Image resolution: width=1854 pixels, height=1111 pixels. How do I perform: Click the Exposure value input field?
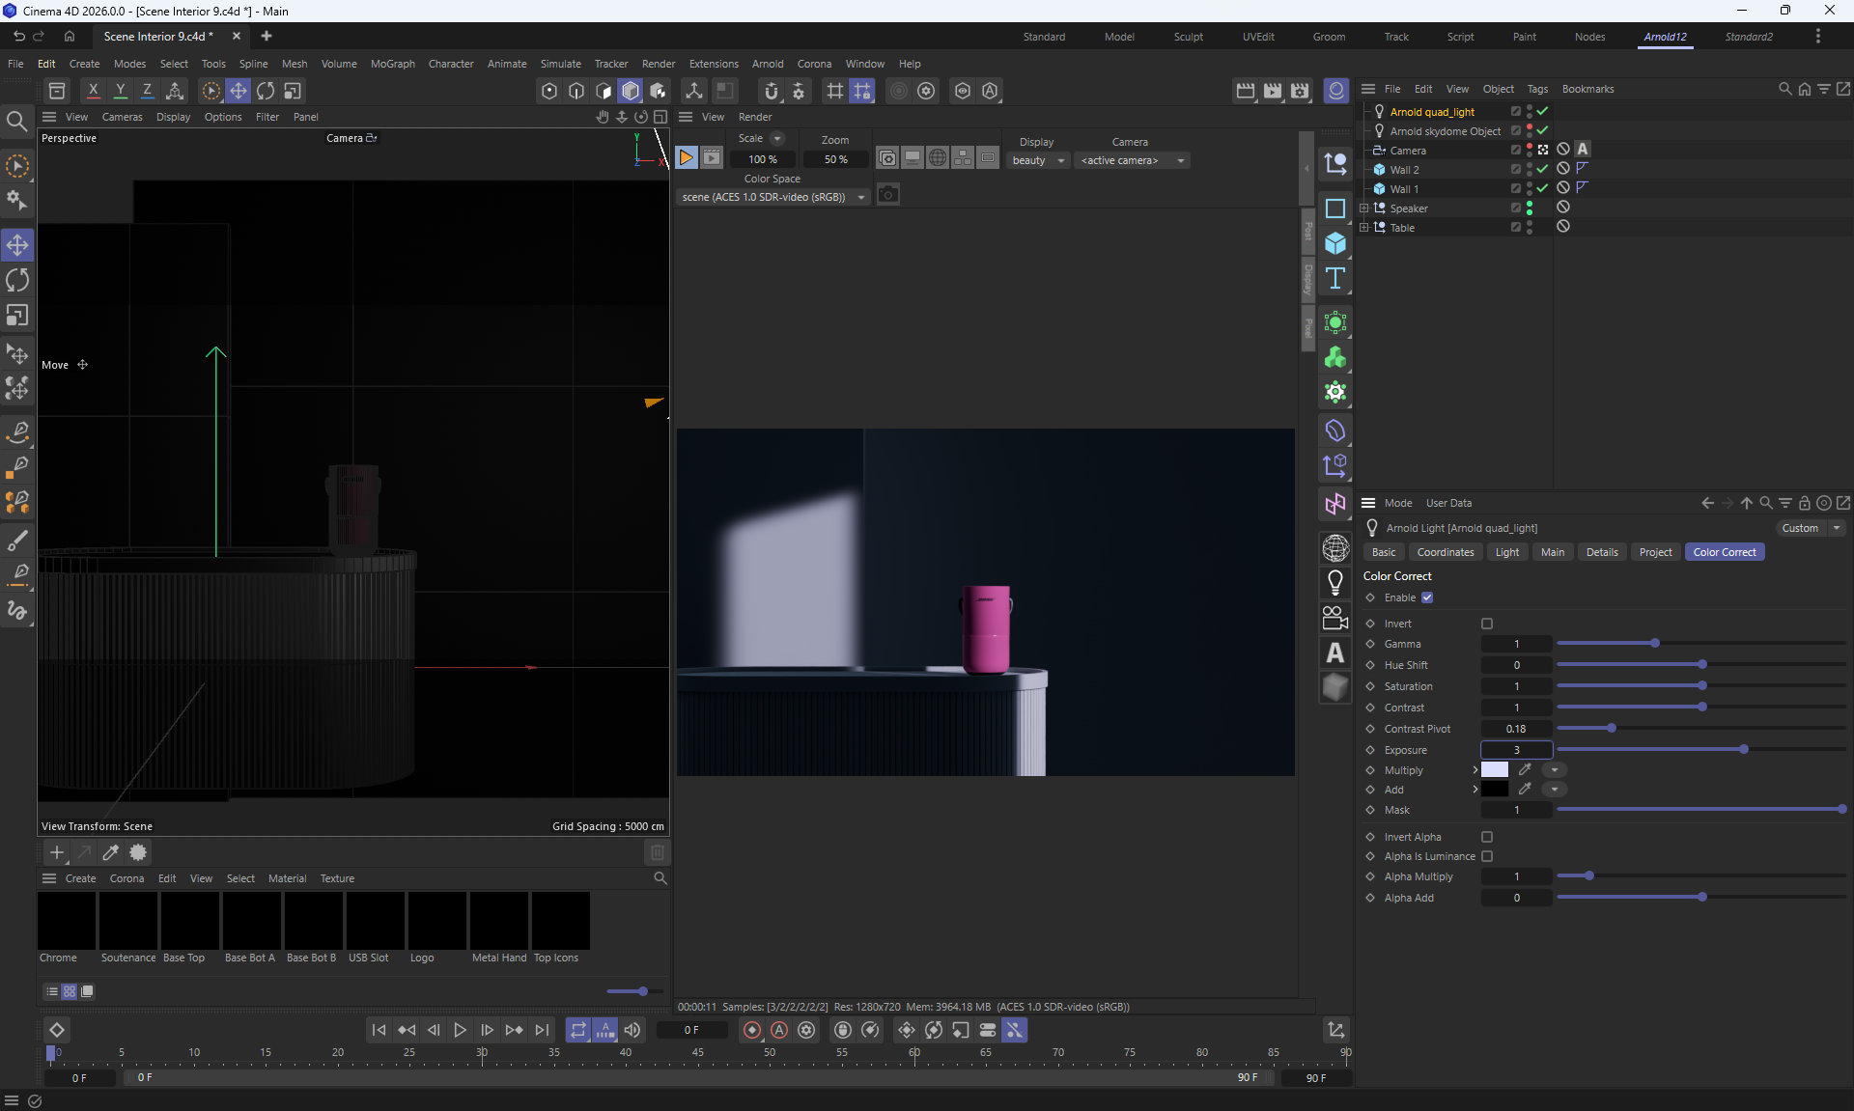(1515, 750)
